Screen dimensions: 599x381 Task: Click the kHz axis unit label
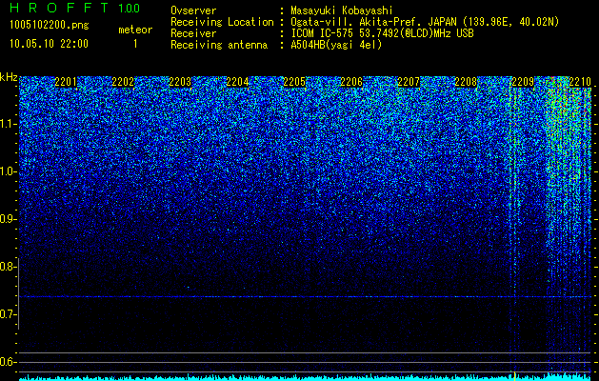(x=9, y=77)
